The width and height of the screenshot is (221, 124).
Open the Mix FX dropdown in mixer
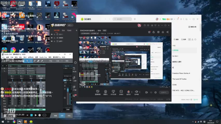point(68,66)
